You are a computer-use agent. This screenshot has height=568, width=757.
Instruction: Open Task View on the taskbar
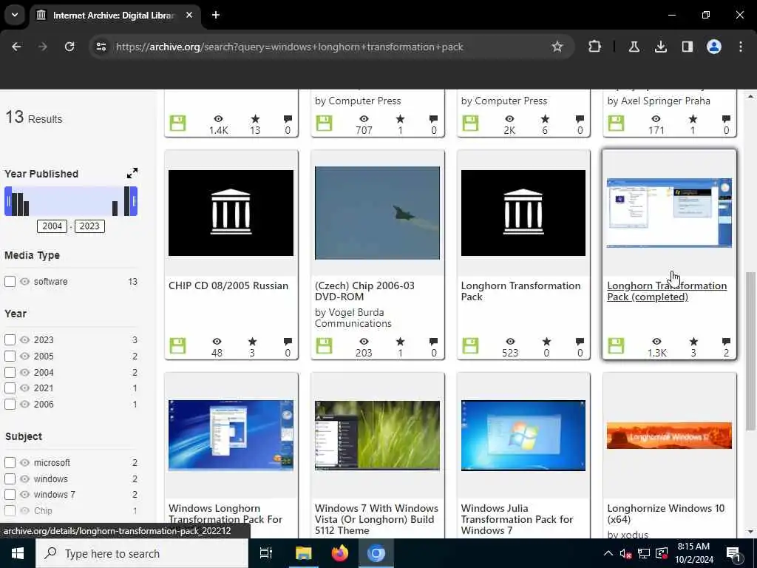coord(266,553)
